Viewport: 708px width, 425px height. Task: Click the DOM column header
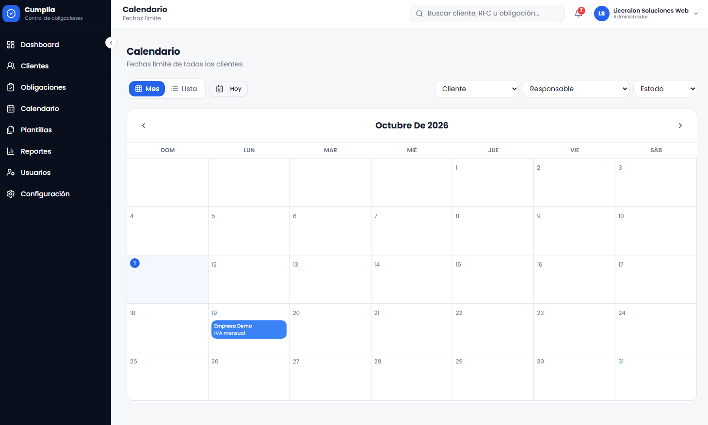(168, 150)
